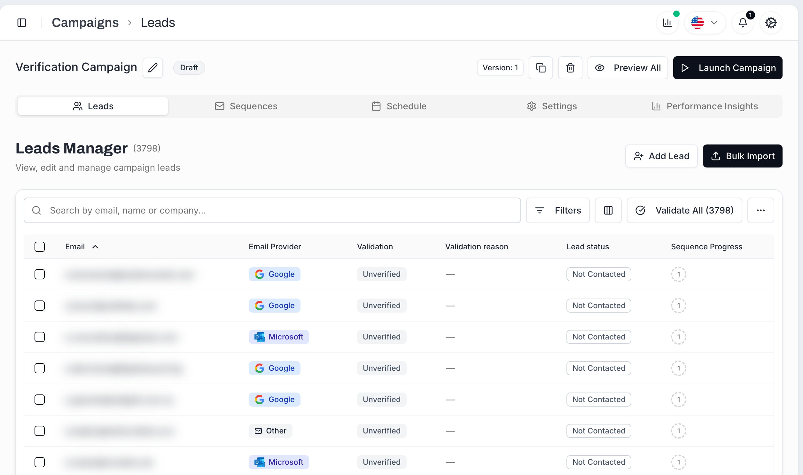Click the Lead status column header
The image size is (803, 475).
click(x=588, y=247)
